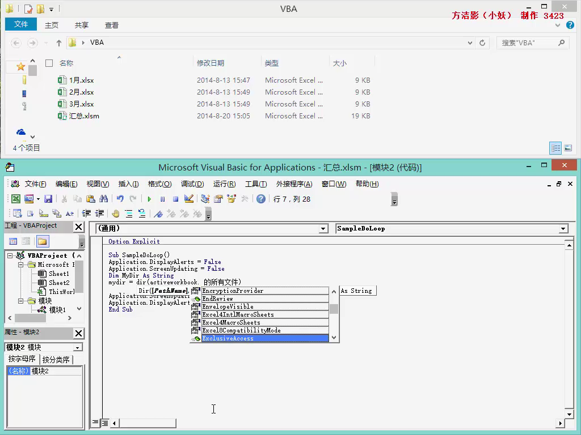
Task: Open Find with the binoculars icon
Action: tap(103, 199)
